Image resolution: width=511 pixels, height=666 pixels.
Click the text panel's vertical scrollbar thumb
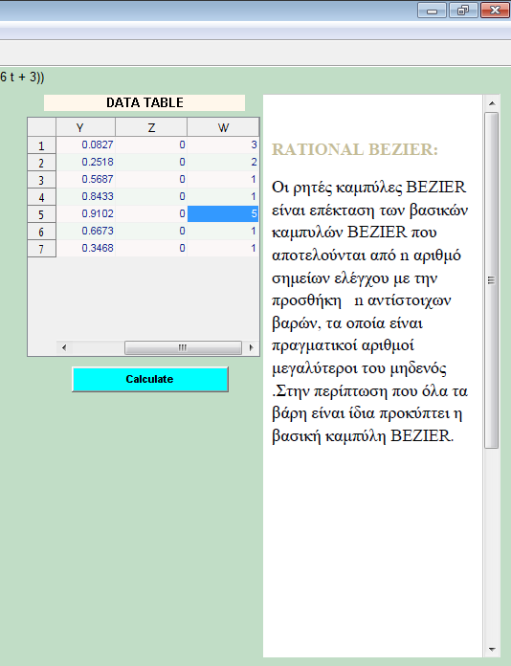click(x=492, y=280)
